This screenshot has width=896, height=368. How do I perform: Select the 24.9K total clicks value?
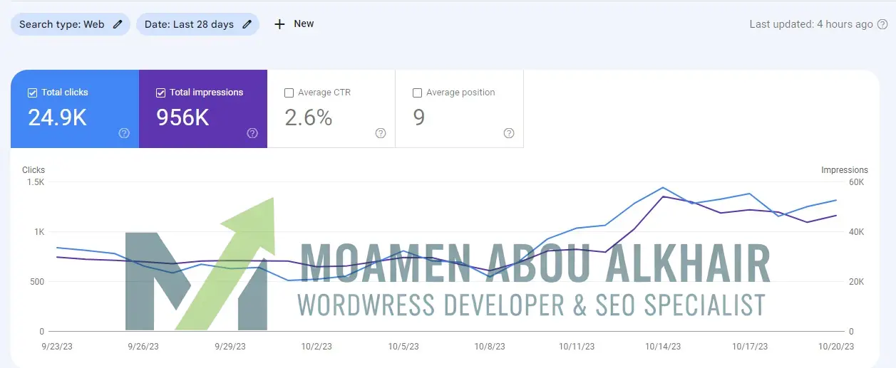[x=57, y=117]
